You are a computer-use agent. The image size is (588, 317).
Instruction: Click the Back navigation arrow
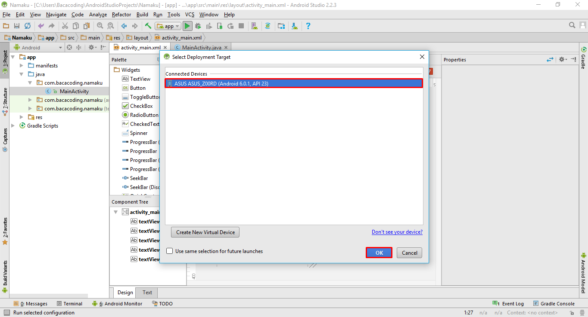[124, 26]
